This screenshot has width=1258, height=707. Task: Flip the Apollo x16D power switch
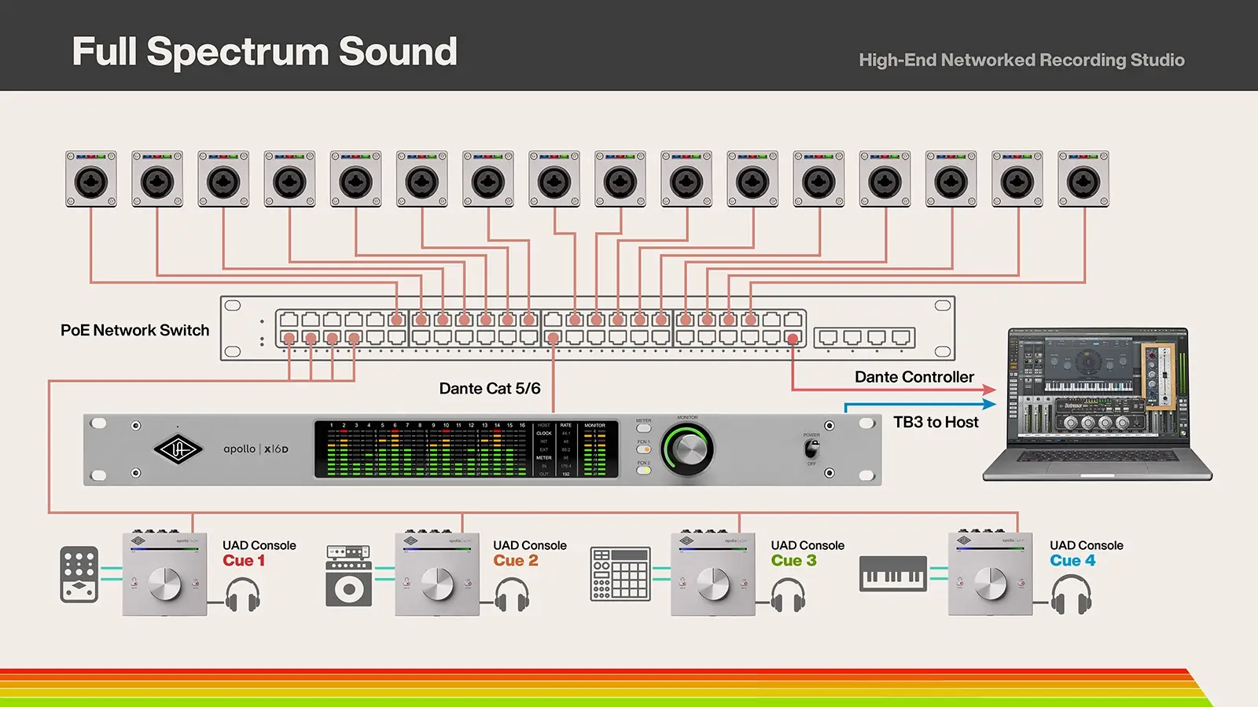811,449
